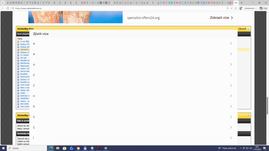Click the Kdo je právě header bar
Screen dimensions: 269x151
click(23, 121)
